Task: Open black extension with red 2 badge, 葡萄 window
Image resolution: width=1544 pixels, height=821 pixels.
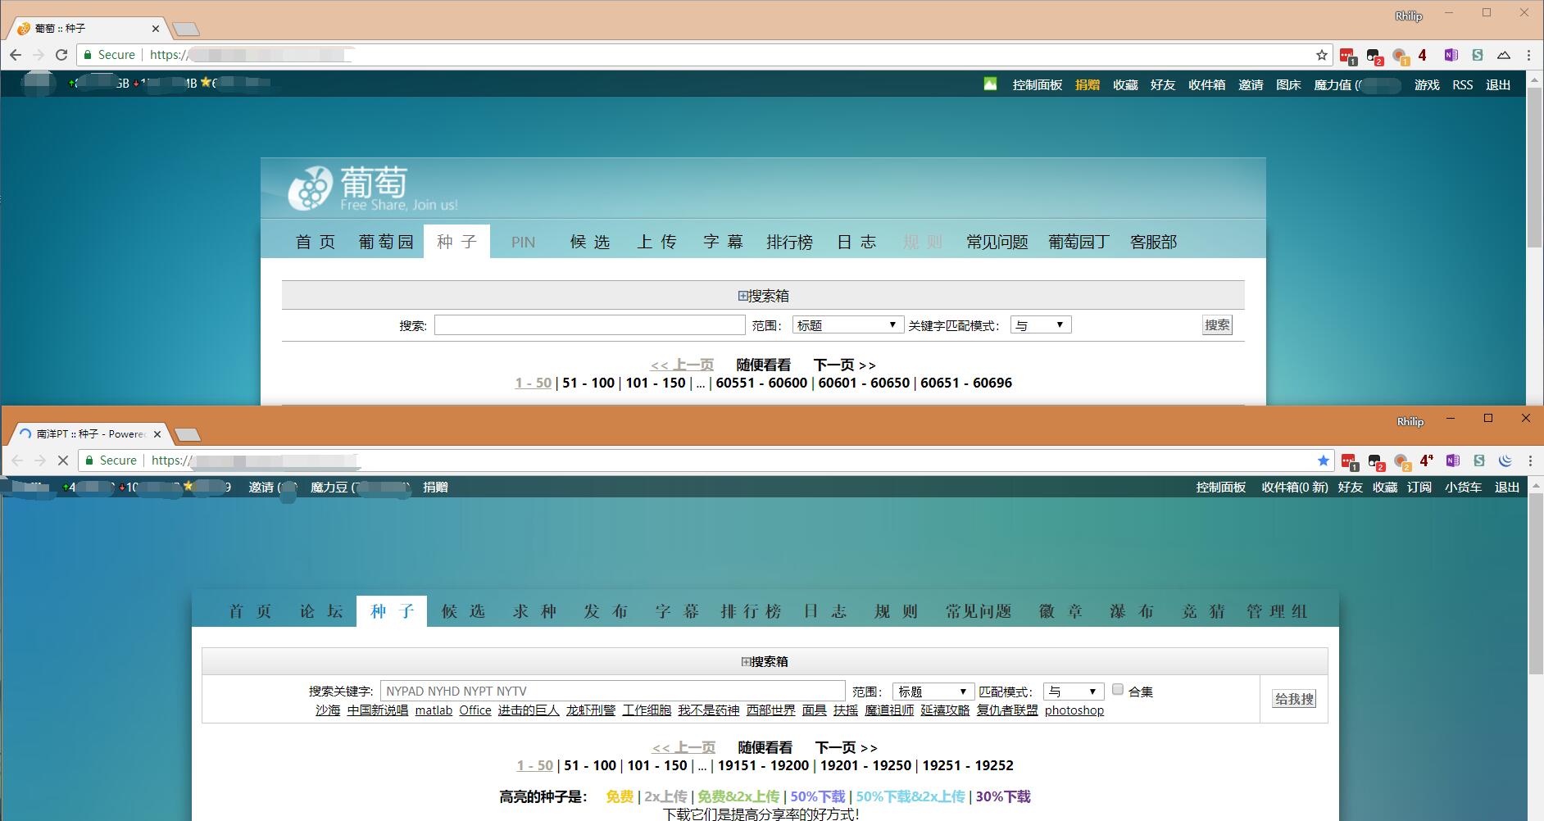Action: (1374, 56)
